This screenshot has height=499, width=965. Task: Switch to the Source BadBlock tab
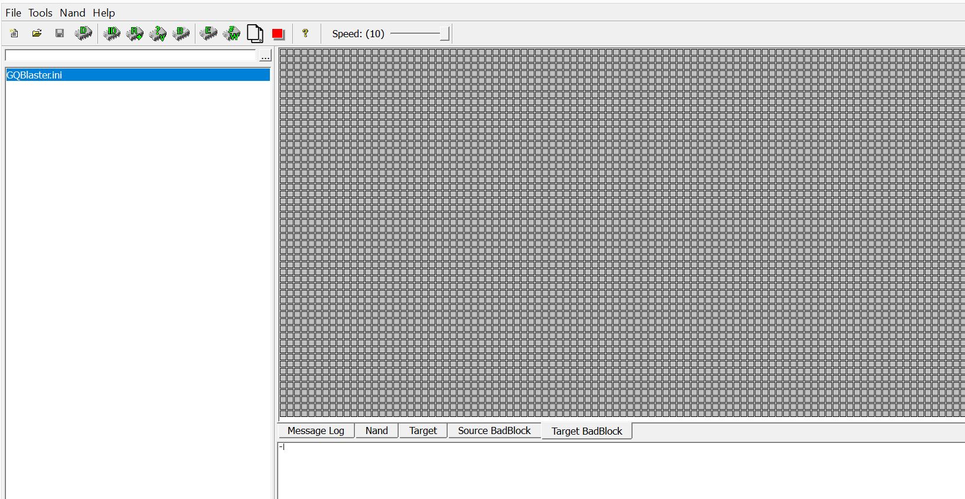(494, 430)
